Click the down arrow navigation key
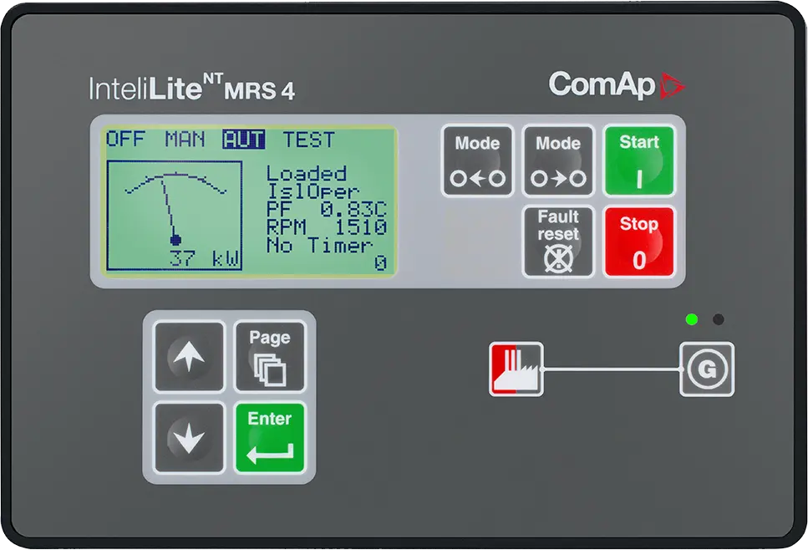This screenshot has height=550, width=808. (x=189, y=438)
